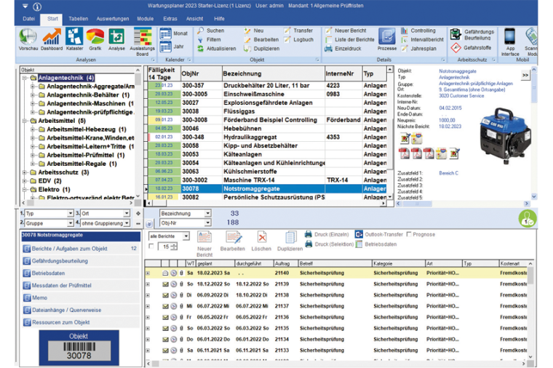This screenshot has width=553, height=368.
Task: Open Dateianhänge / Querverweise
Action: click(81, 311)
